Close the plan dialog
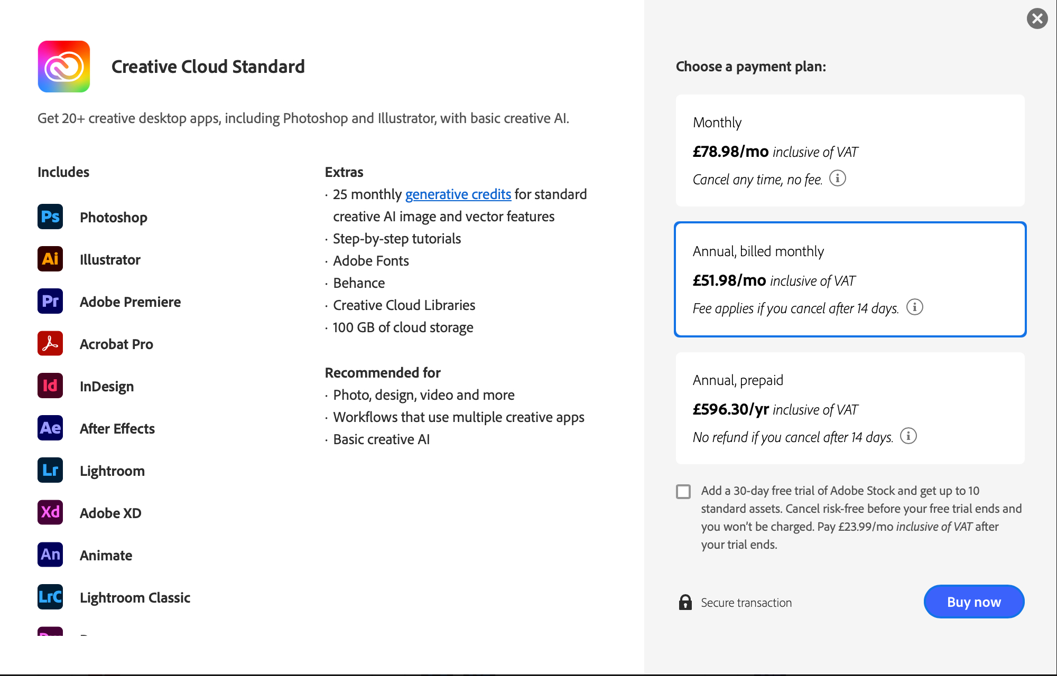The image size is (1057, 676). click(x=1037, y=19)
